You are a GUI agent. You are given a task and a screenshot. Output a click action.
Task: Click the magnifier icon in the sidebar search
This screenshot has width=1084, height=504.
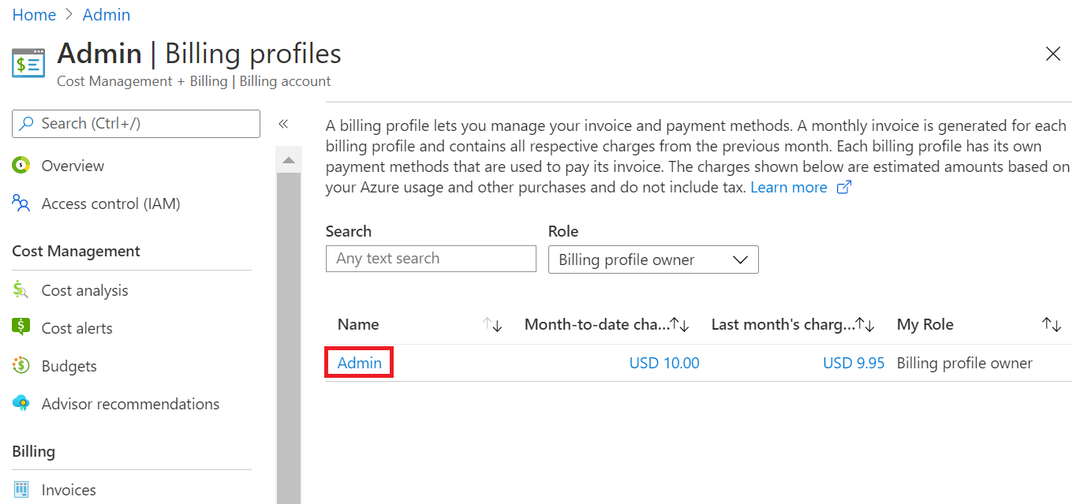tap(24, 124)
